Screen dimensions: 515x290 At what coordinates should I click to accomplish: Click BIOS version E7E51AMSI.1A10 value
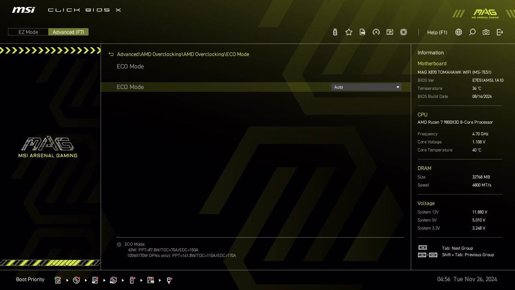point(488,81)
